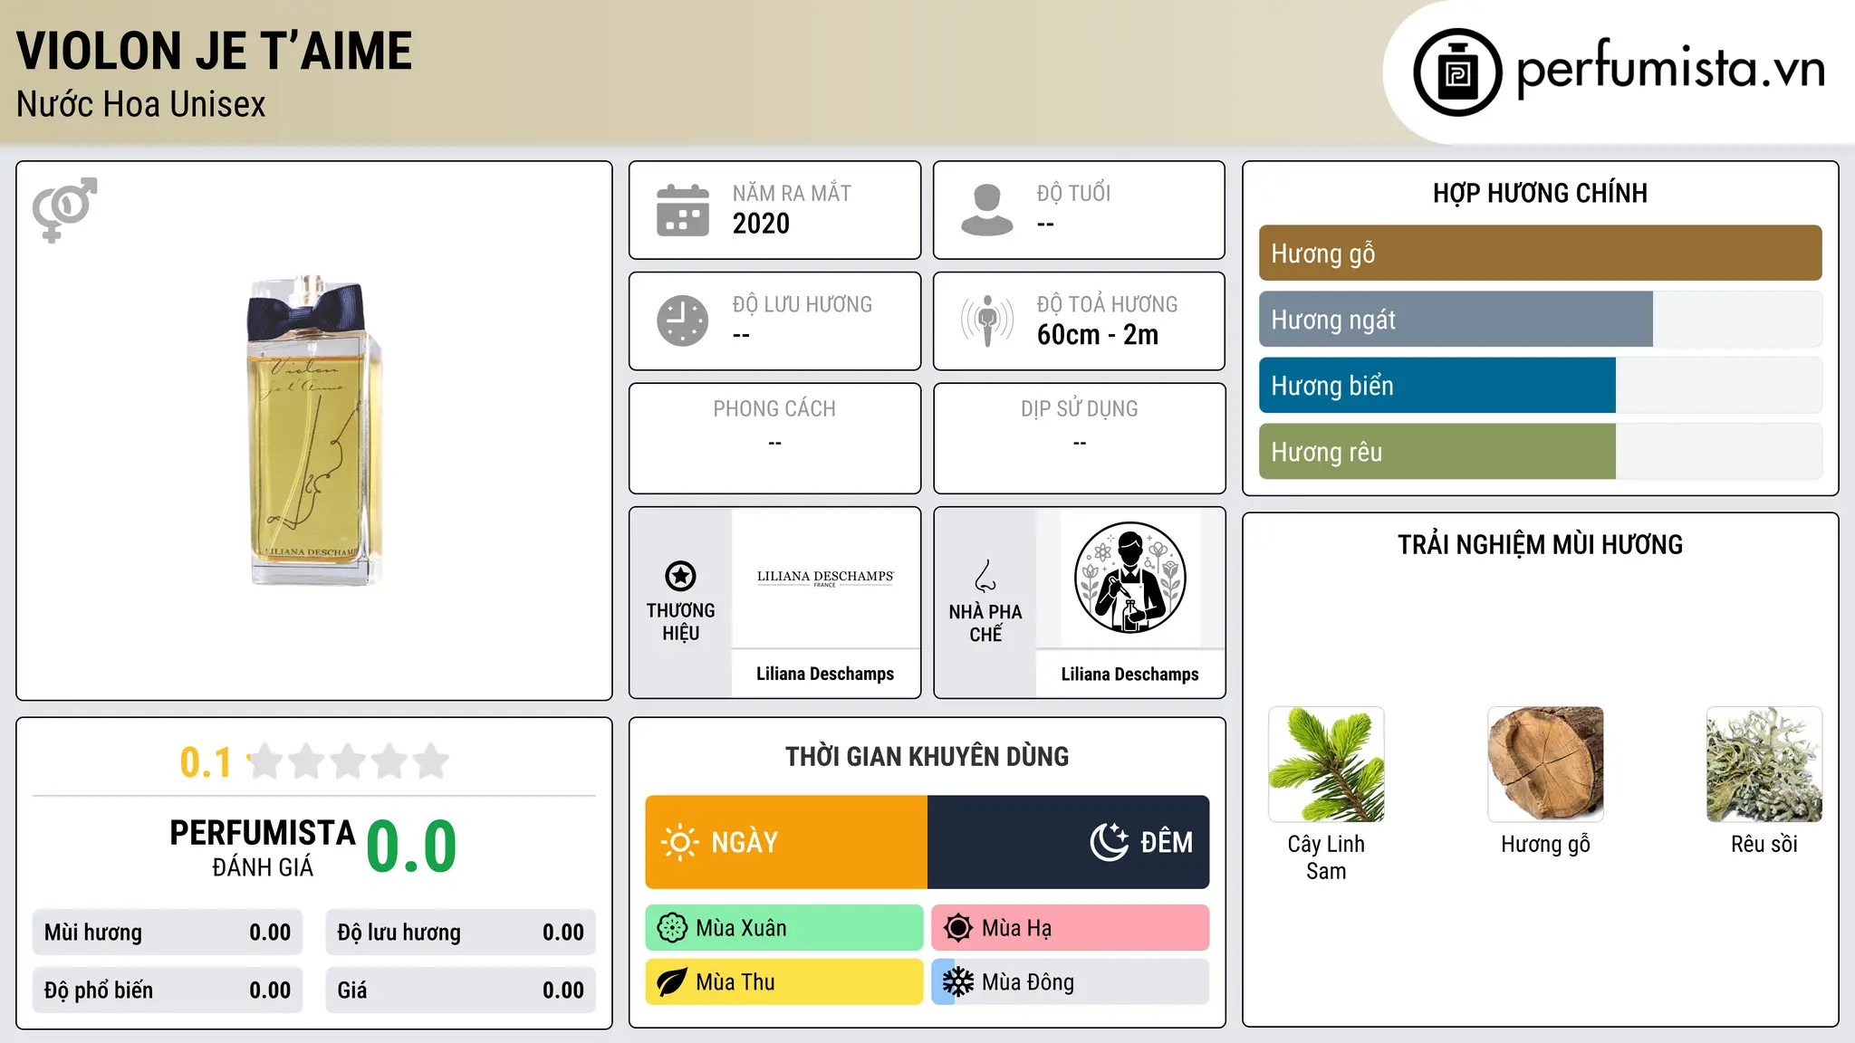
Task: Click the Rêu sồi caption
Action: [1764, 845]
